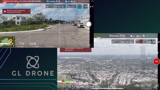
Task: Open three-dot general settings menu
Action: pyautogui.click(x=92, y=1)
